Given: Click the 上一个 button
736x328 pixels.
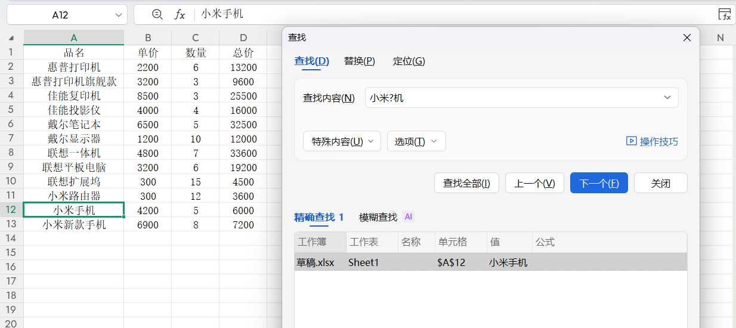Looking at the screenshot, I should 534,183.
